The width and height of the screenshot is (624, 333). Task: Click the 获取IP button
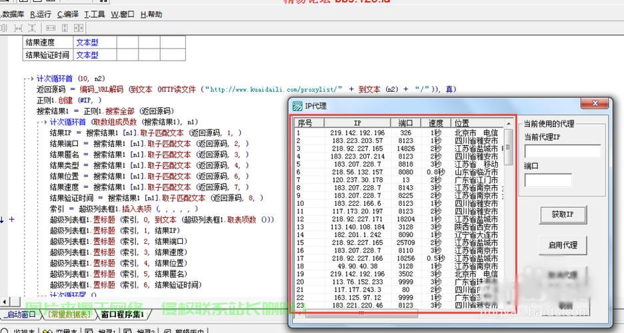tap(563, 214)
